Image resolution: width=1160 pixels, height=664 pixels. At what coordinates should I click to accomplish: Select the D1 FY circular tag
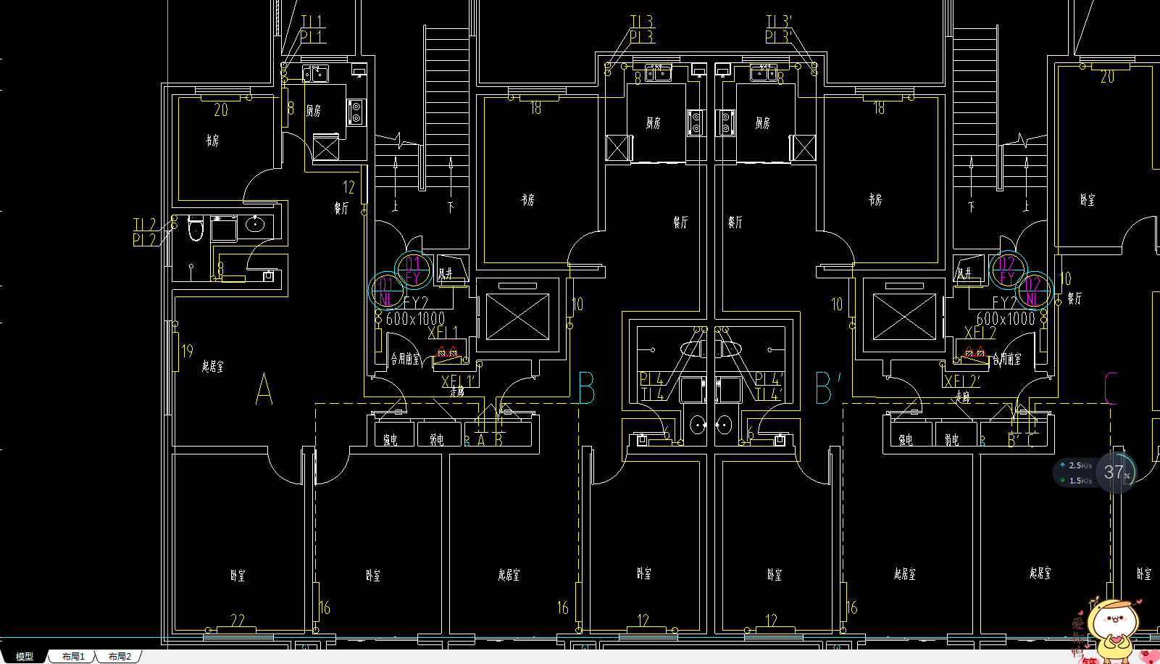413,270
